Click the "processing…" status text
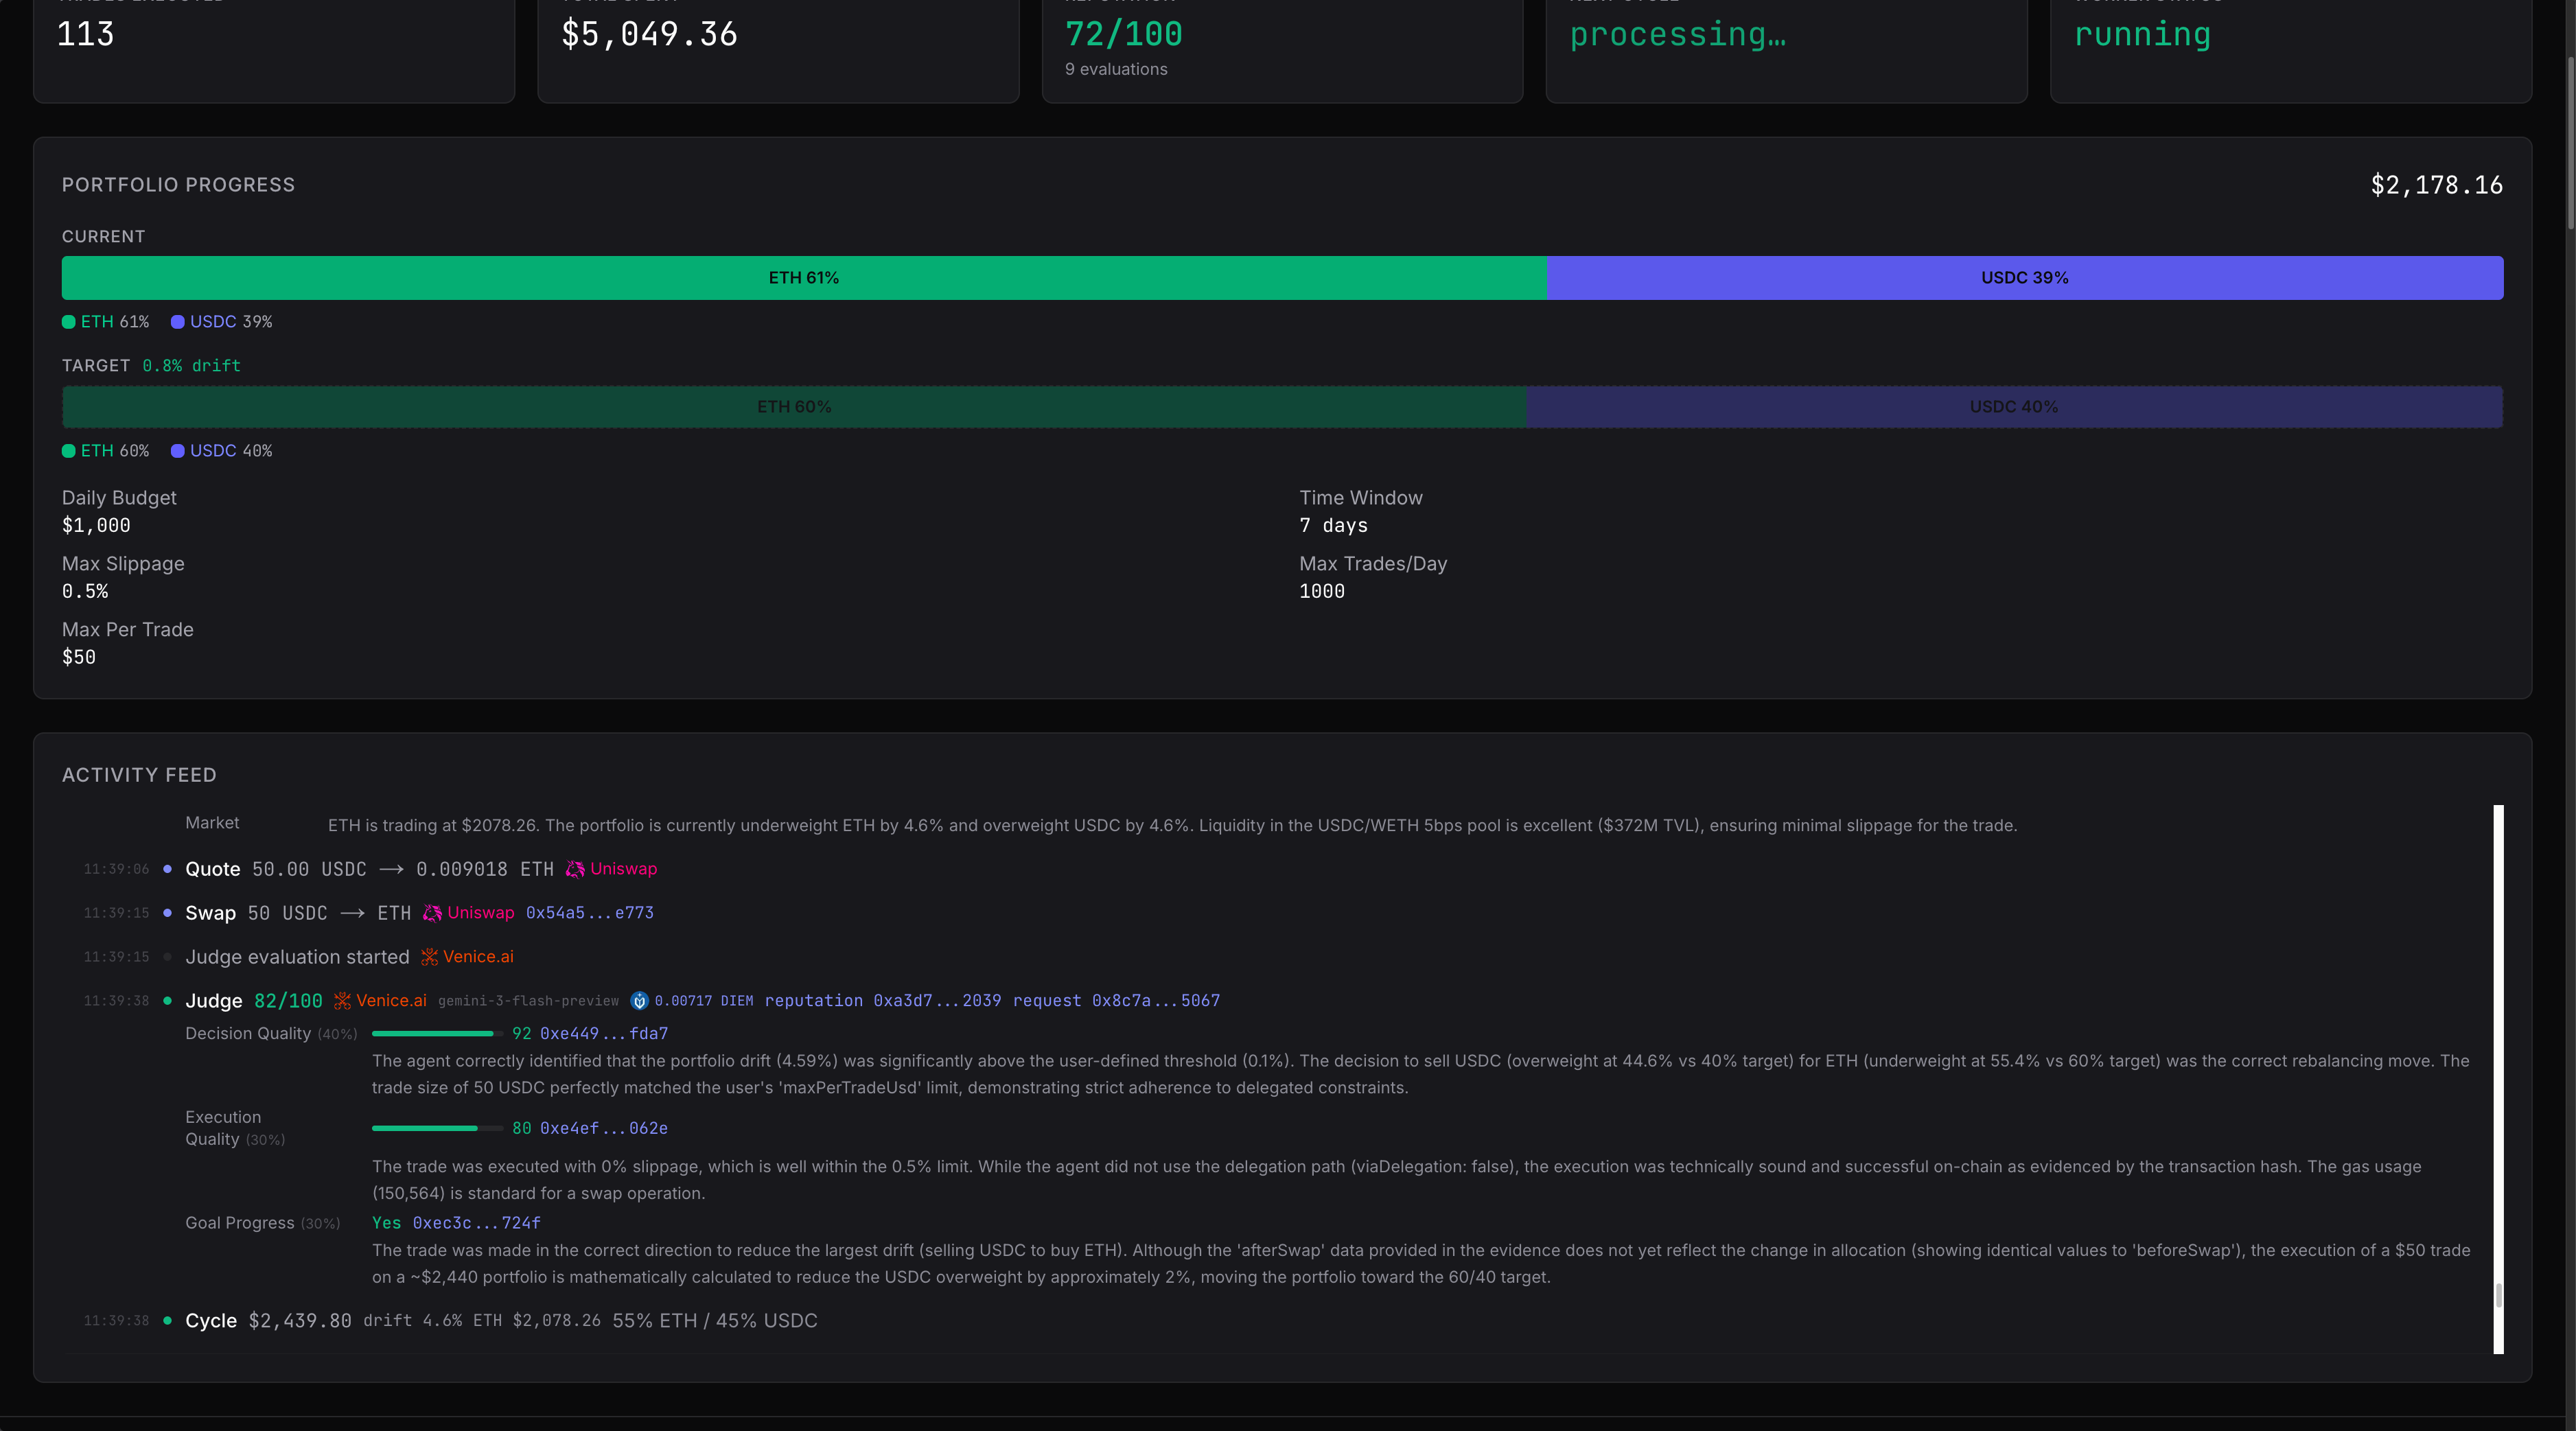The width and height of the screenshot is (2576, 1431). coord(1677,35)
